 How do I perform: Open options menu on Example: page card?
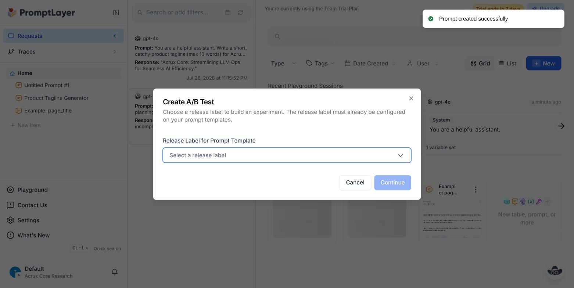(x=476, y=190)
